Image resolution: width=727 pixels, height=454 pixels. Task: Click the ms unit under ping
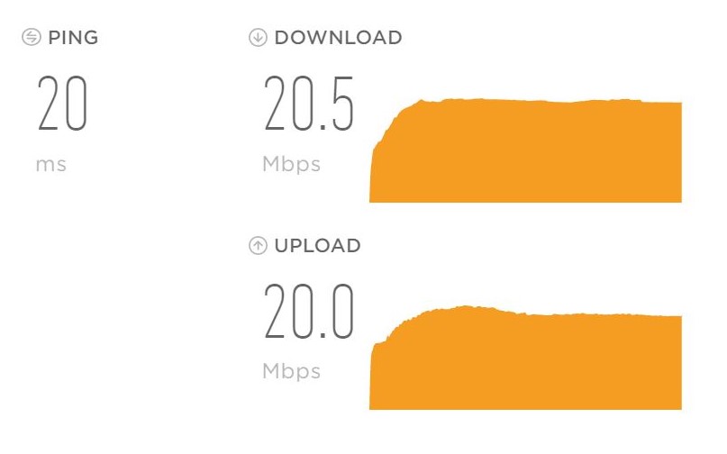51,165
